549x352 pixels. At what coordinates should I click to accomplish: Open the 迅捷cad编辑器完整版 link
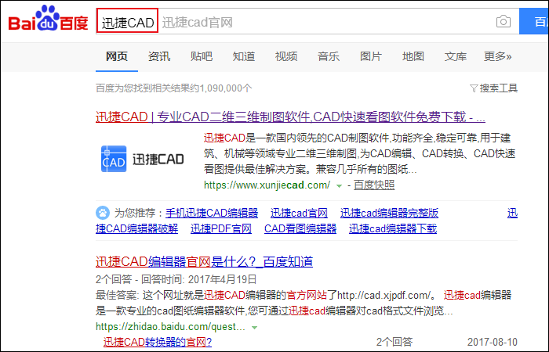pyautogui.click(x=389, y=213)
